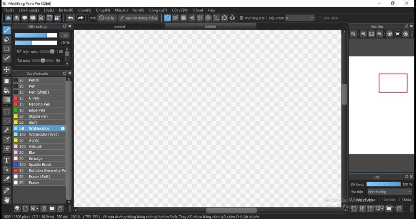Image resolution: width=416 pixels, height=219 pixels.
Task: Open the Công cụ(T) menu
Action: [x=158, y=10]
